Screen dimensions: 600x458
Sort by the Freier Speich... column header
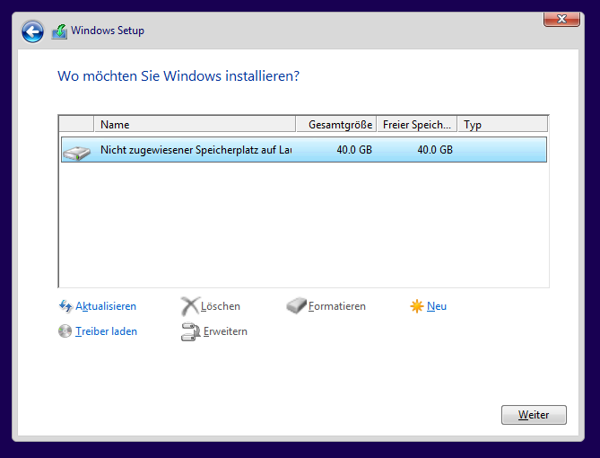(x=417, y=125)
